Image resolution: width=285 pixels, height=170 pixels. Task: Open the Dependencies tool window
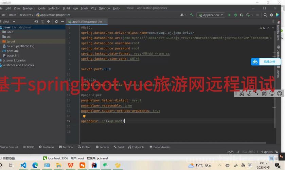point(160,147)
